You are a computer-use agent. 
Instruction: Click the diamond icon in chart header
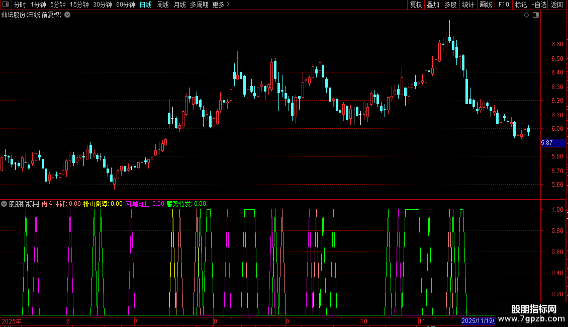(x=527, y=15)
